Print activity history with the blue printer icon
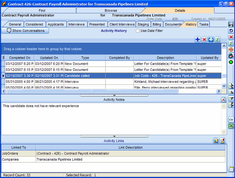 pos(211,39)
